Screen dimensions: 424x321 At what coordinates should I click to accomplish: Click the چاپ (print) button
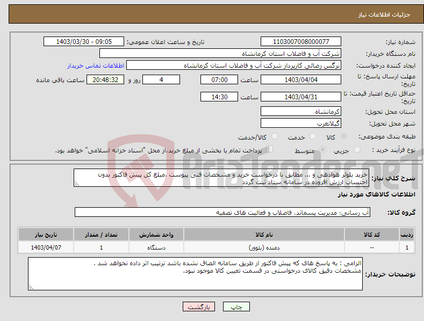(x=236, y=307)
